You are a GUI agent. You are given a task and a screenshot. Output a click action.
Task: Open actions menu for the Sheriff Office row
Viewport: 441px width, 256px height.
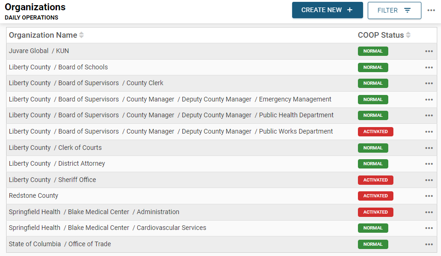(x=429, y=180)
